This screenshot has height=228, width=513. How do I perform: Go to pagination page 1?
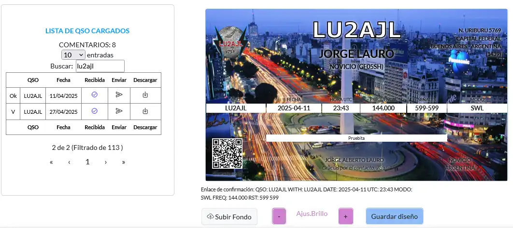coord(87,162)
